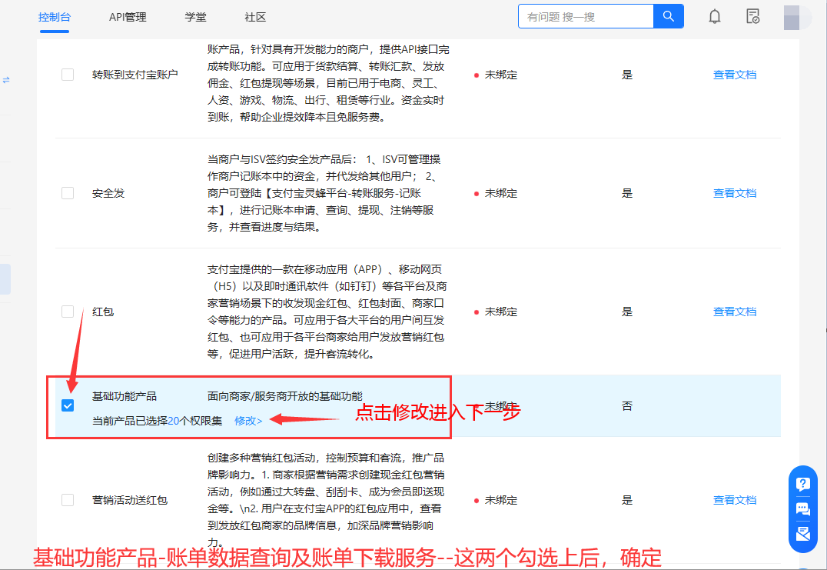The image size is (827, 570).
Task: Click the description starting 创建多种营销红包活动
Action: pos(326,500)
